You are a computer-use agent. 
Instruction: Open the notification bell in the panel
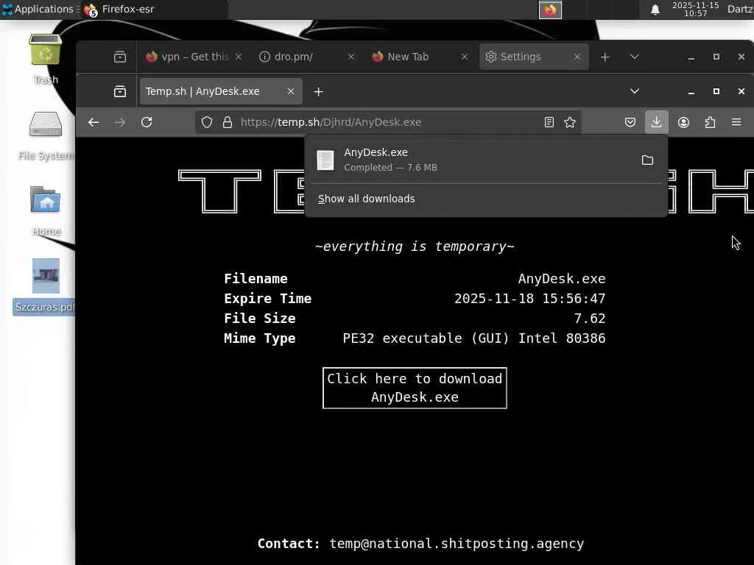pyautogui.click(x=655, y=10)
